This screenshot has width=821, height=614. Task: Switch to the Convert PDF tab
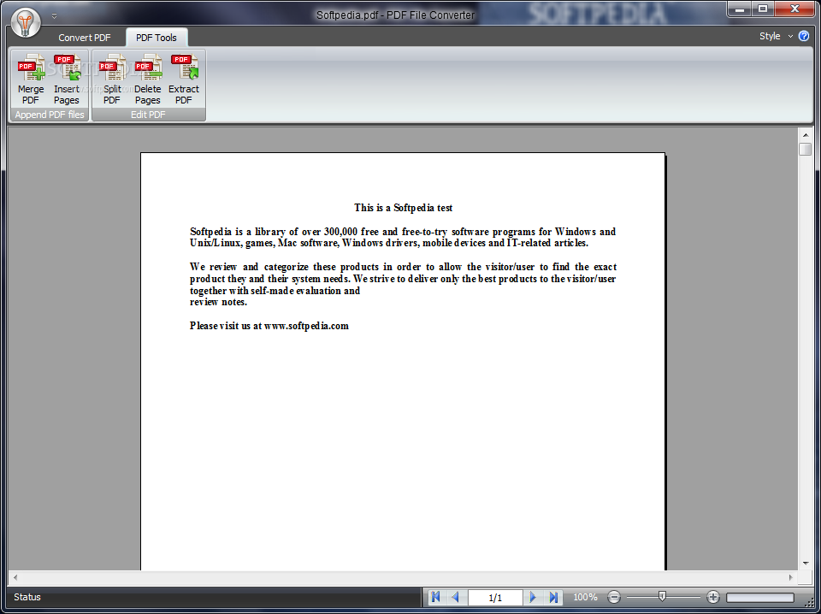[x=85, y=38]
